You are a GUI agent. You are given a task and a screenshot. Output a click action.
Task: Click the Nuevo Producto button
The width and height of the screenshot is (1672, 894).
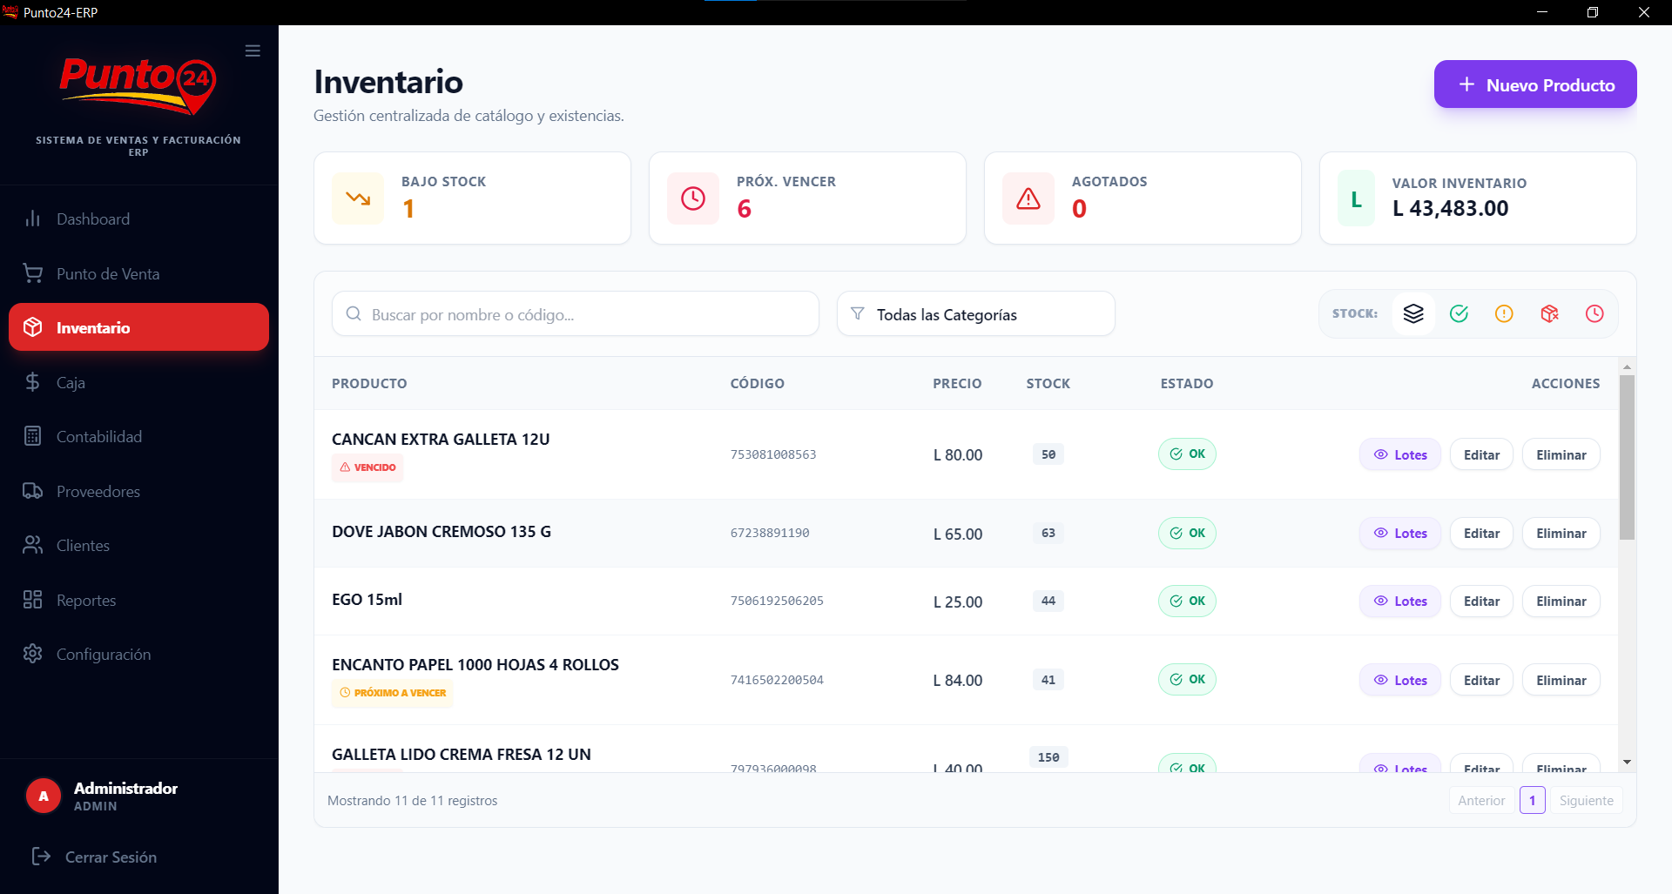tap(1534, 84)
